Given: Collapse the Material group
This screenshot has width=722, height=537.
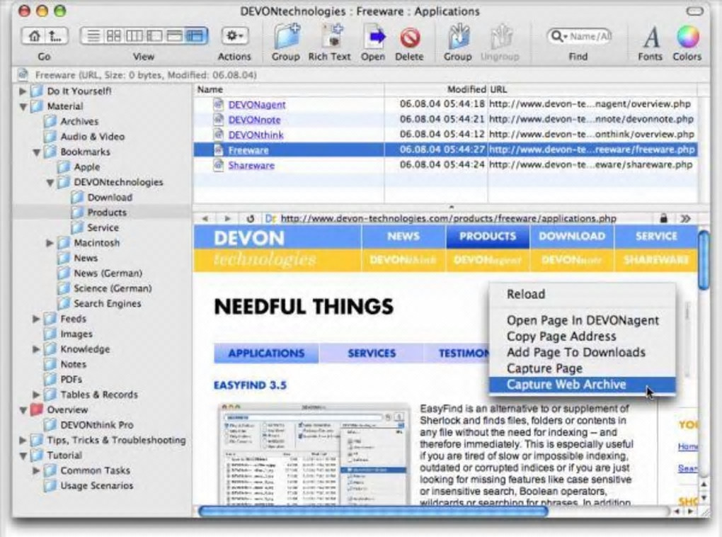Looking at the screenshot, I should pos(23,106).
